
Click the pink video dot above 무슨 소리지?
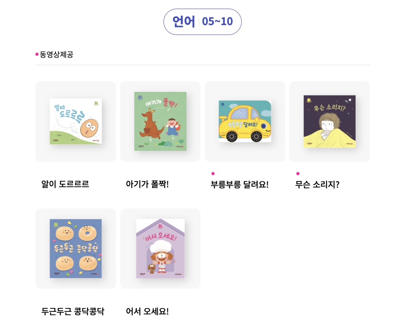[x=298, y=174]
